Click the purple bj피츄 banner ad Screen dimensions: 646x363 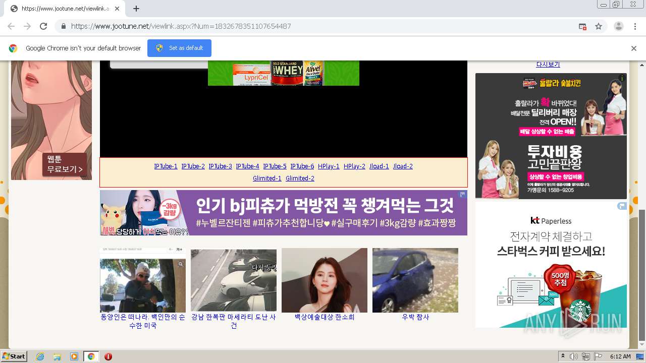click(283, 213)
